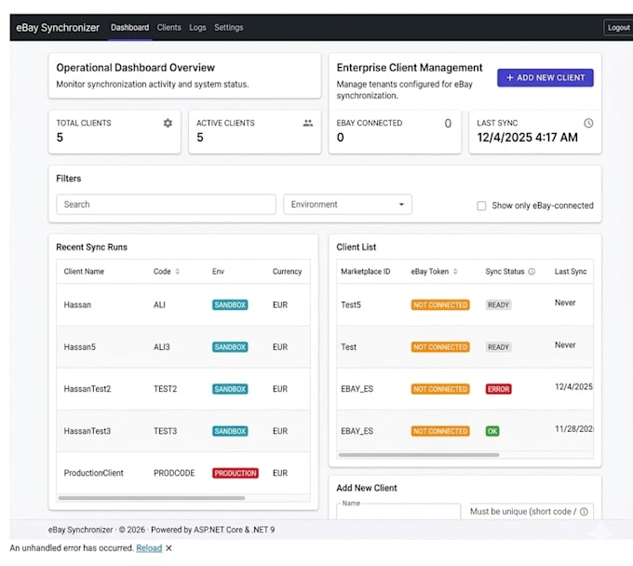Click the Recent Sync Runs horizontal scrollbar
The height and width of the screenshot is (566, 633).
[152, 498]
